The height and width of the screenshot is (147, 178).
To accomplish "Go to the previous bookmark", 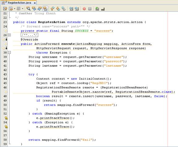I will (52, 9).
